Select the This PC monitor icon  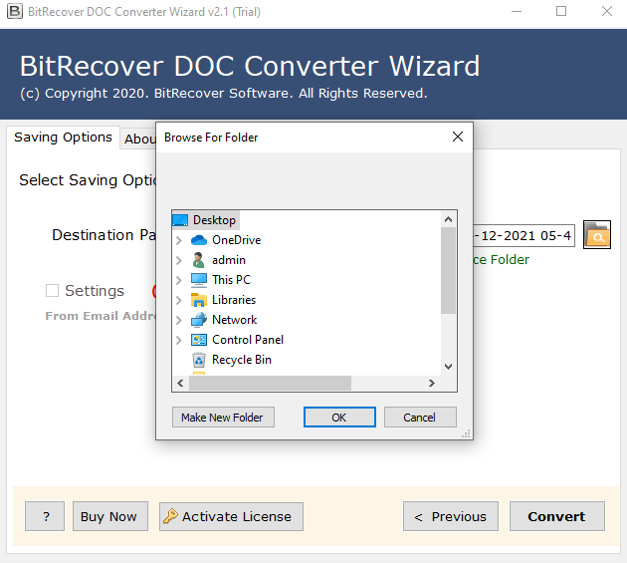198,280
